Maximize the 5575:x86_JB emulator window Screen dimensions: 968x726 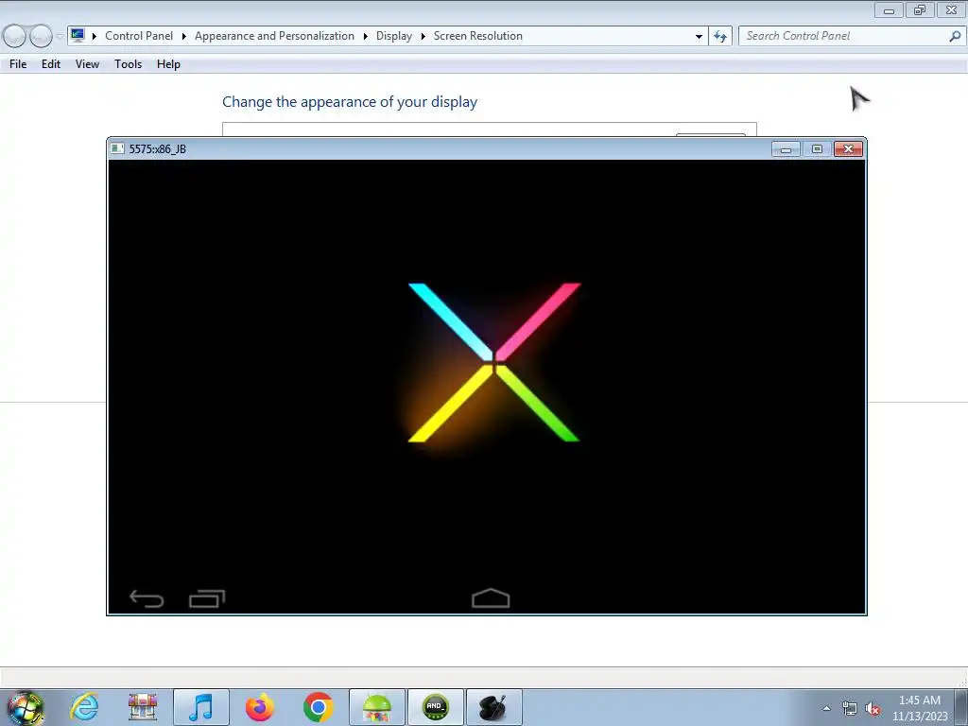[x=817, y=148]
